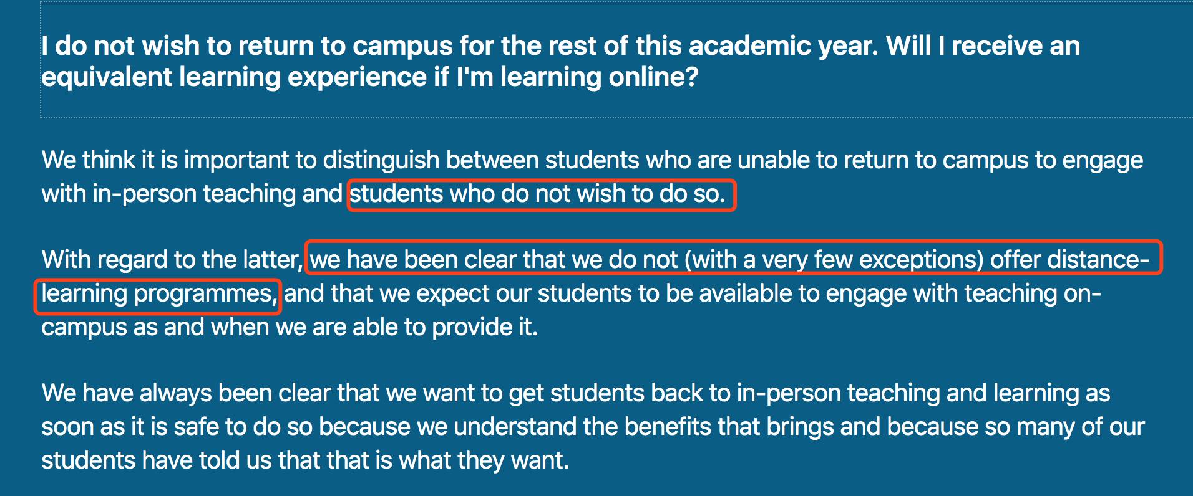Click 'in-person teaching and learning as' text
The width and height of the screenshot is (1193, 496).
point(923,394)
